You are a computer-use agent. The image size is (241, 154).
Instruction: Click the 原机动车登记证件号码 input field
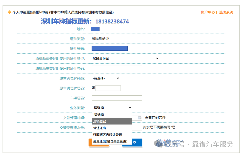tap(117, 68)
